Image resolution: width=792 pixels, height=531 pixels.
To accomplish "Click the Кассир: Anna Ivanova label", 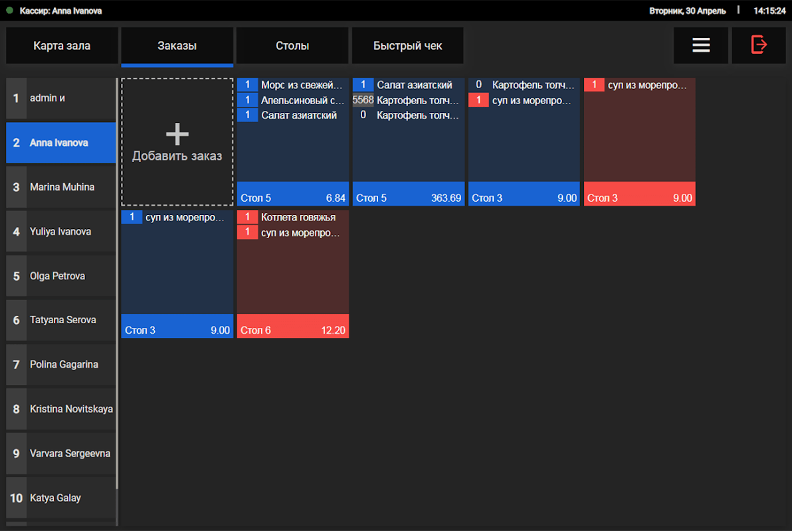I will [60, 11].
